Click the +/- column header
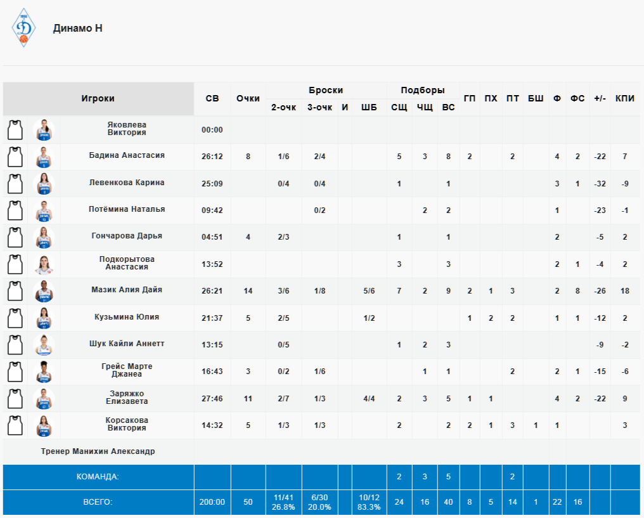The height and width of the screenshot is (518, 644). click(600, 98)
